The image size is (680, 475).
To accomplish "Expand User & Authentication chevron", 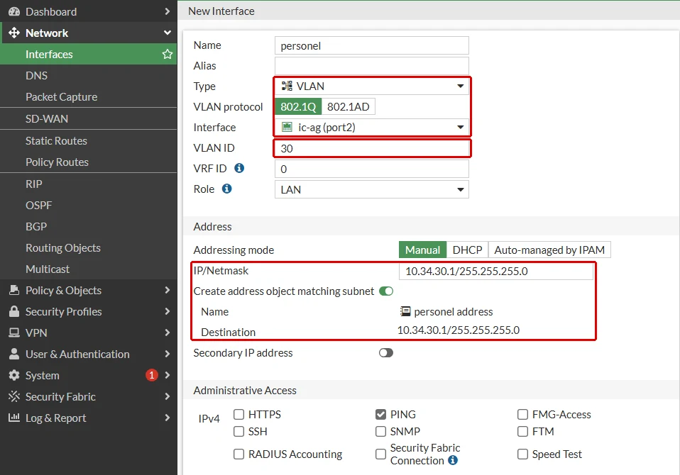I will click(x=168, y=354).
